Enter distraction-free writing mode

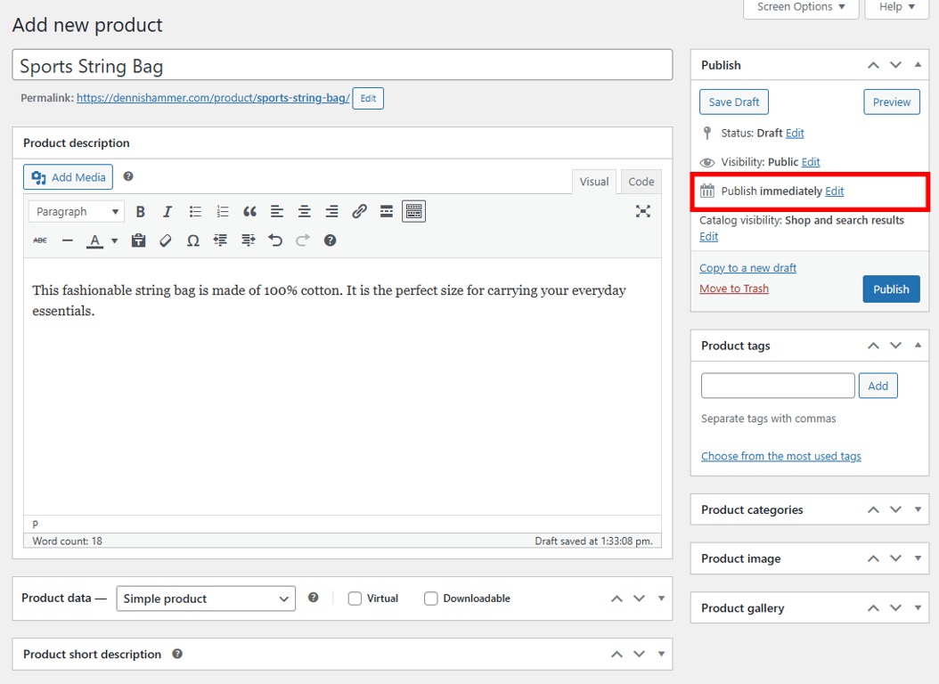643,211
